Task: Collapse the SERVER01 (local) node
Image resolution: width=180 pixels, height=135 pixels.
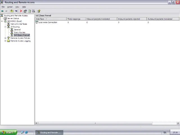Action: point(2,21)
